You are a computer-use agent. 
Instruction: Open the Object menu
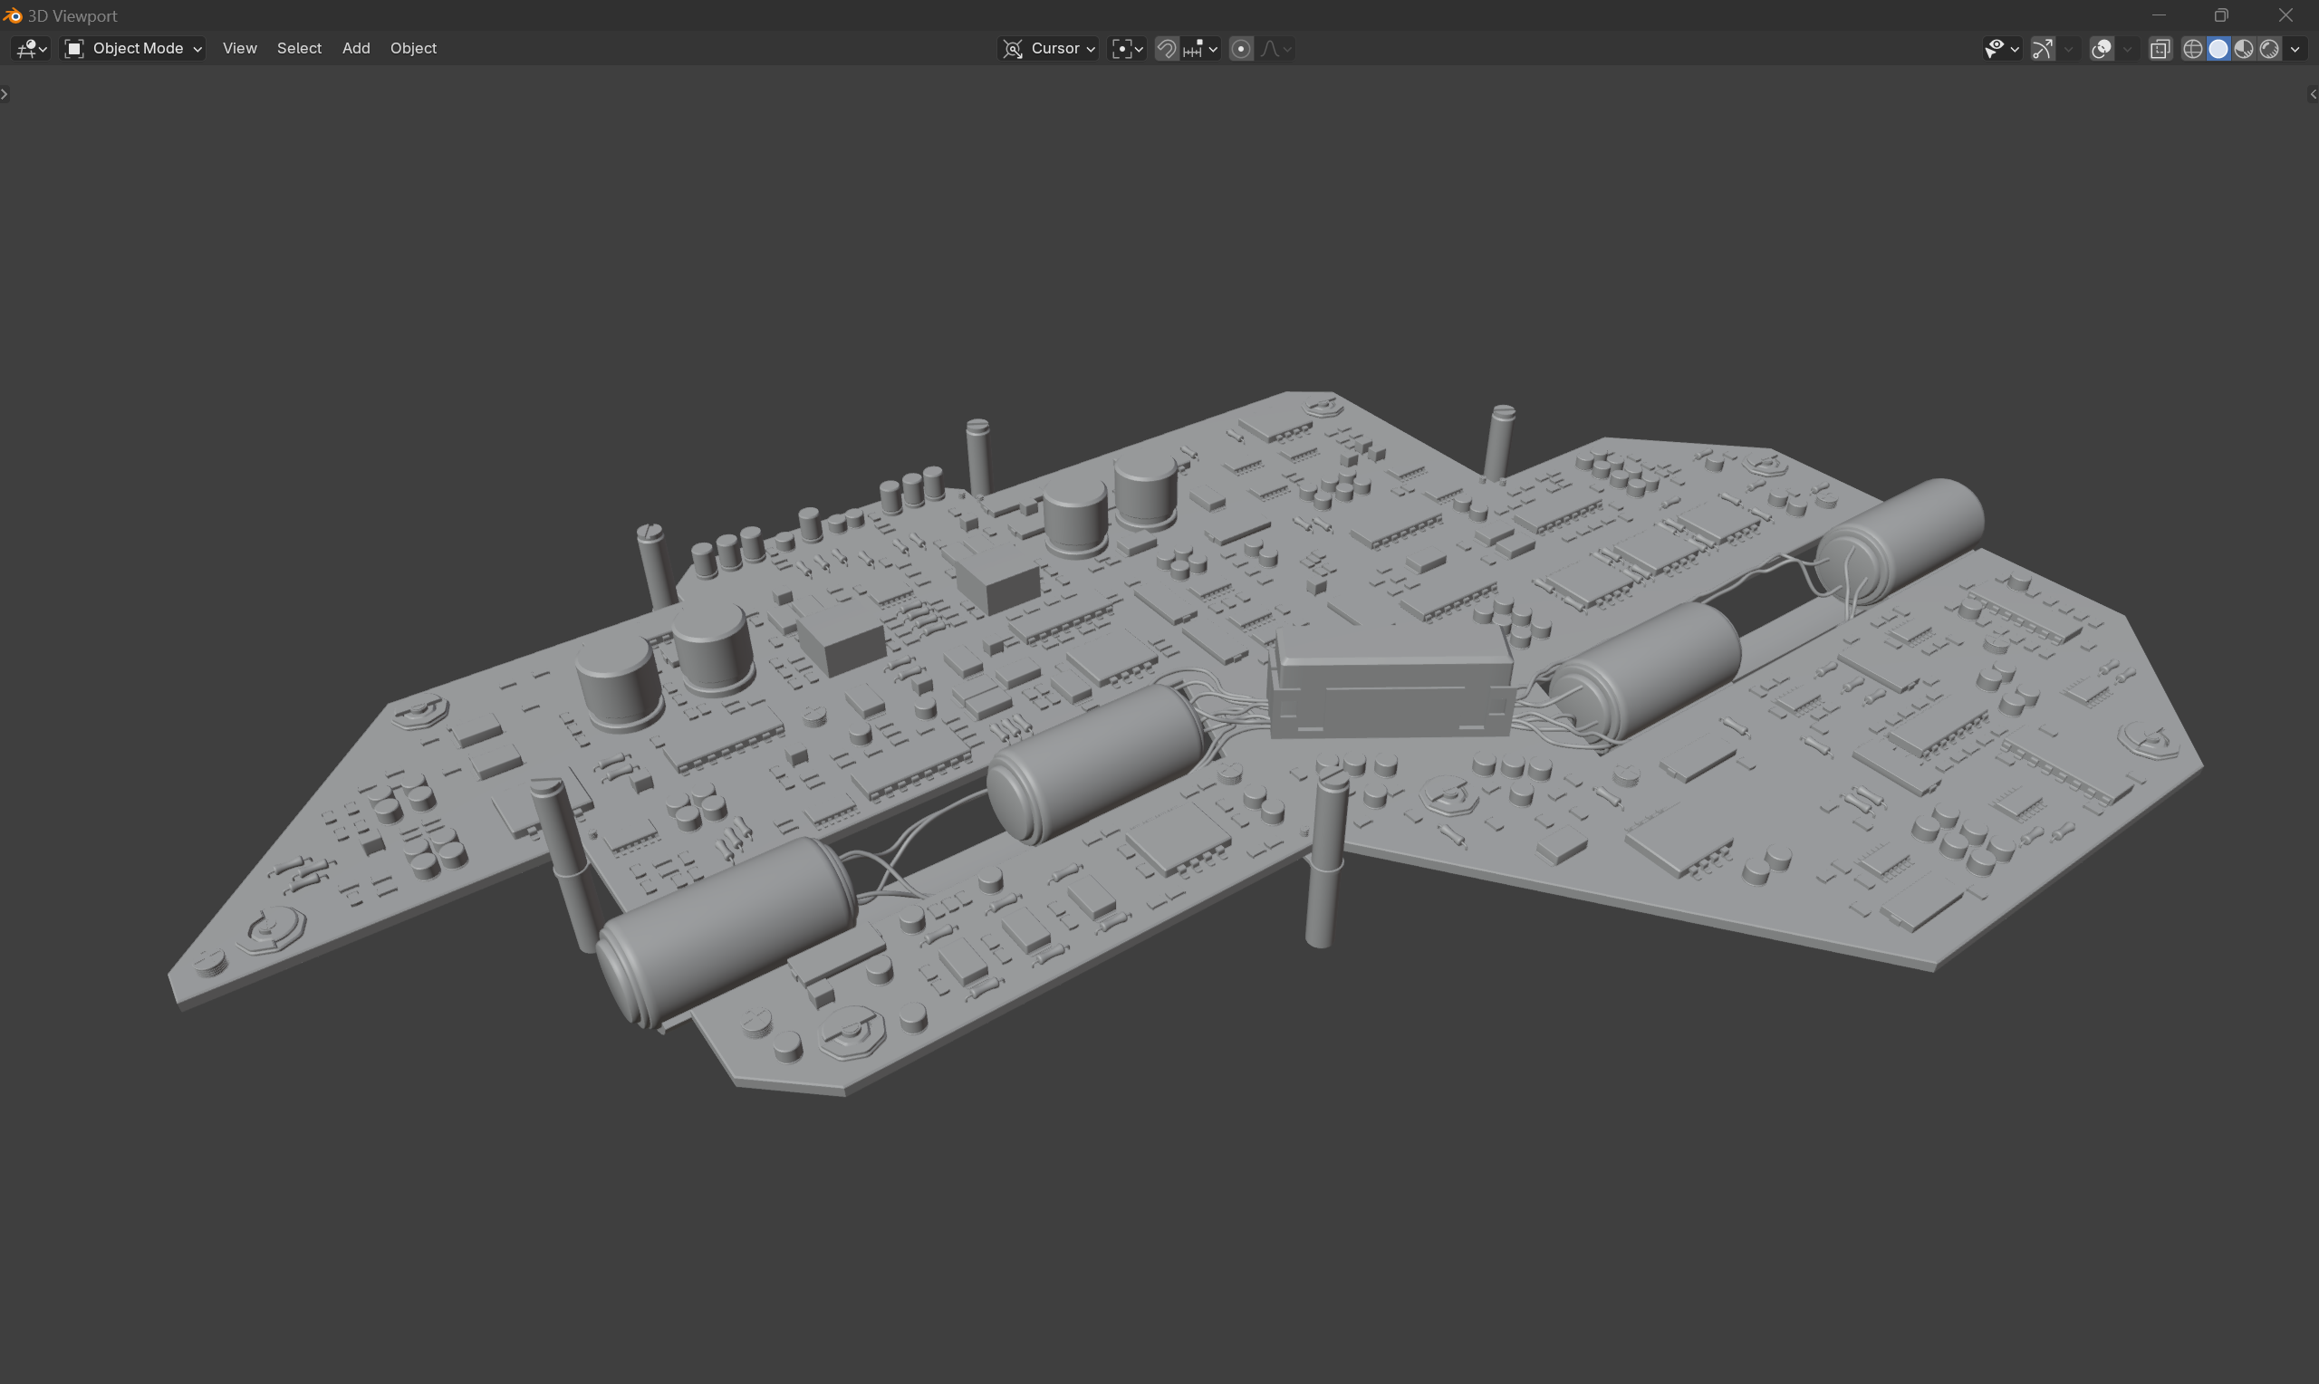[413, 49]
